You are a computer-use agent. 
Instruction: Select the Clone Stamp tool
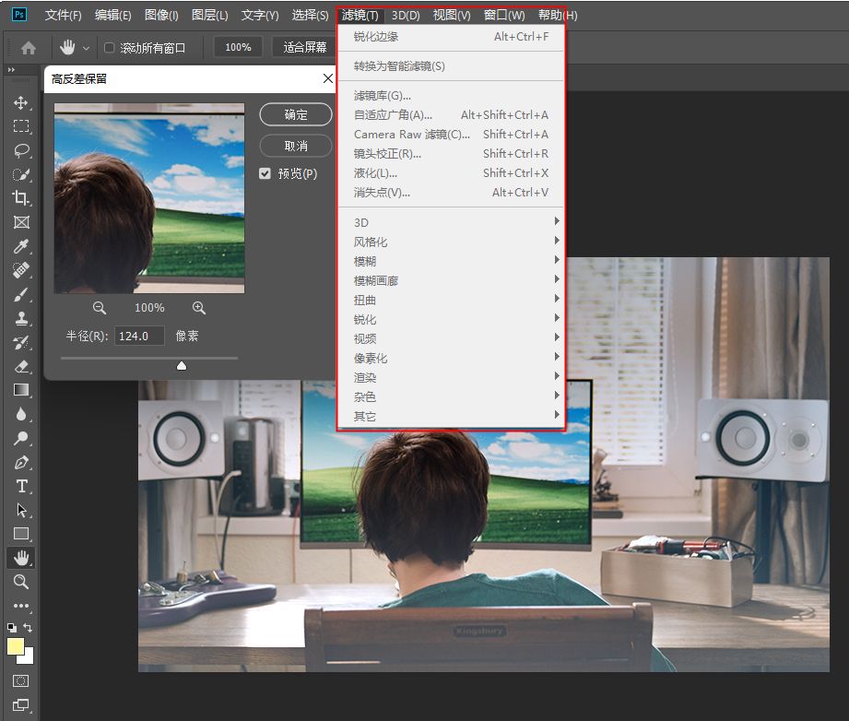(21, 318)
